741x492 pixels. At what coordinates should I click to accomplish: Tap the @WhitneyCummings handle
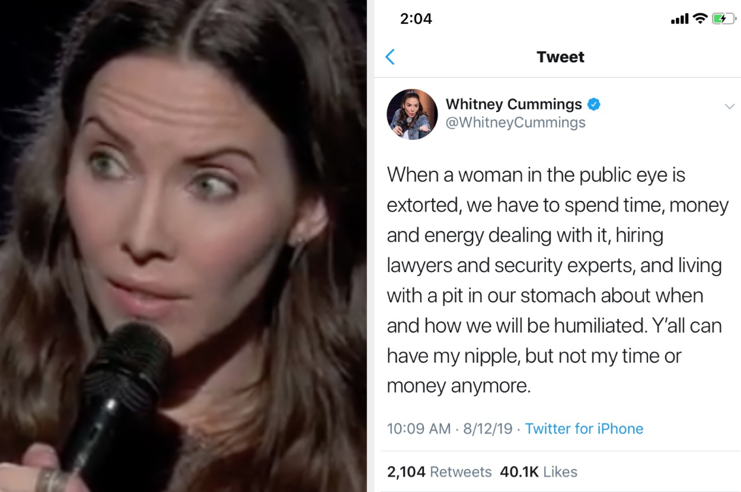pyautogui.click(x=515, y=123)
